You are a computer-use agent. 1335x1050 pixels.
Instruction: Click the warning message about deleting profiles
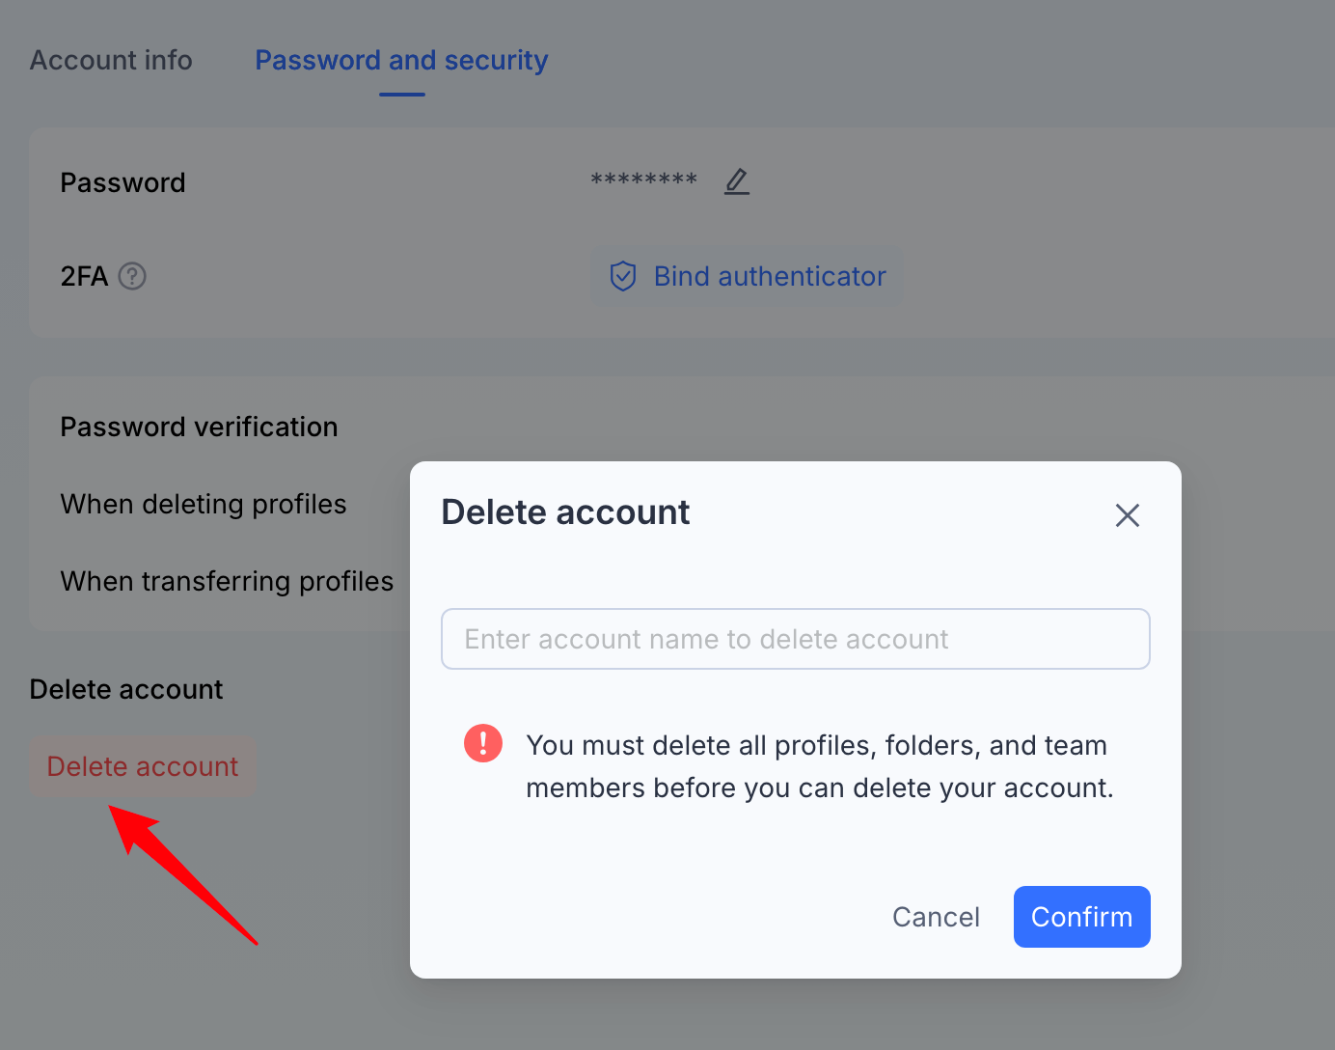pos(820,766)
